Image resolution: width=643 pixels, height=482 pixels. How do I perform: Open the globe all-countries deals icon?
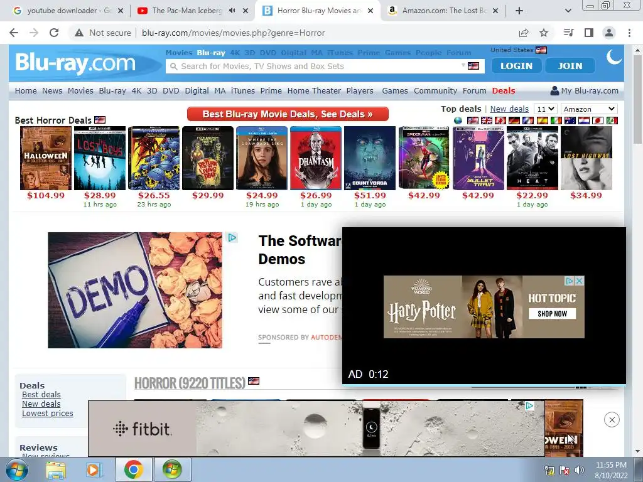click(458, 120)
